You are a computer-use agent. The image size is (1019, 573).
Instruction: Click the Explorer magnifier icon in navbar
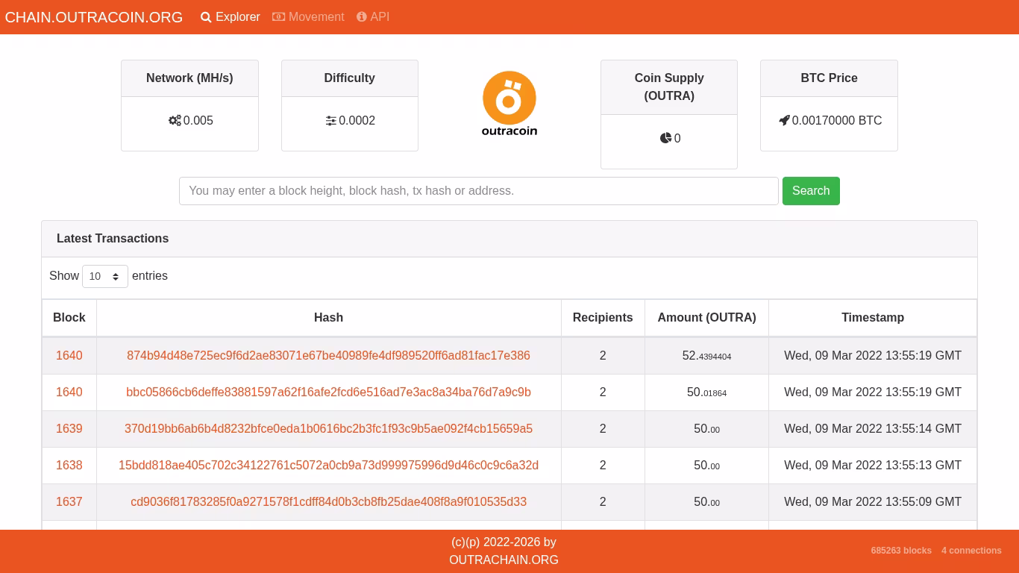[x=206, y=17]
